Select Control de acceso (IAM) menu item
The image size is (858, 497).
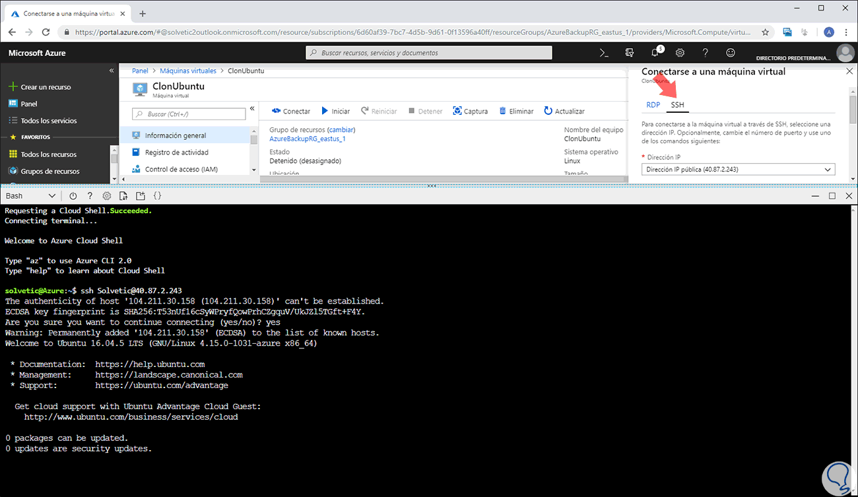click(185, 170)
